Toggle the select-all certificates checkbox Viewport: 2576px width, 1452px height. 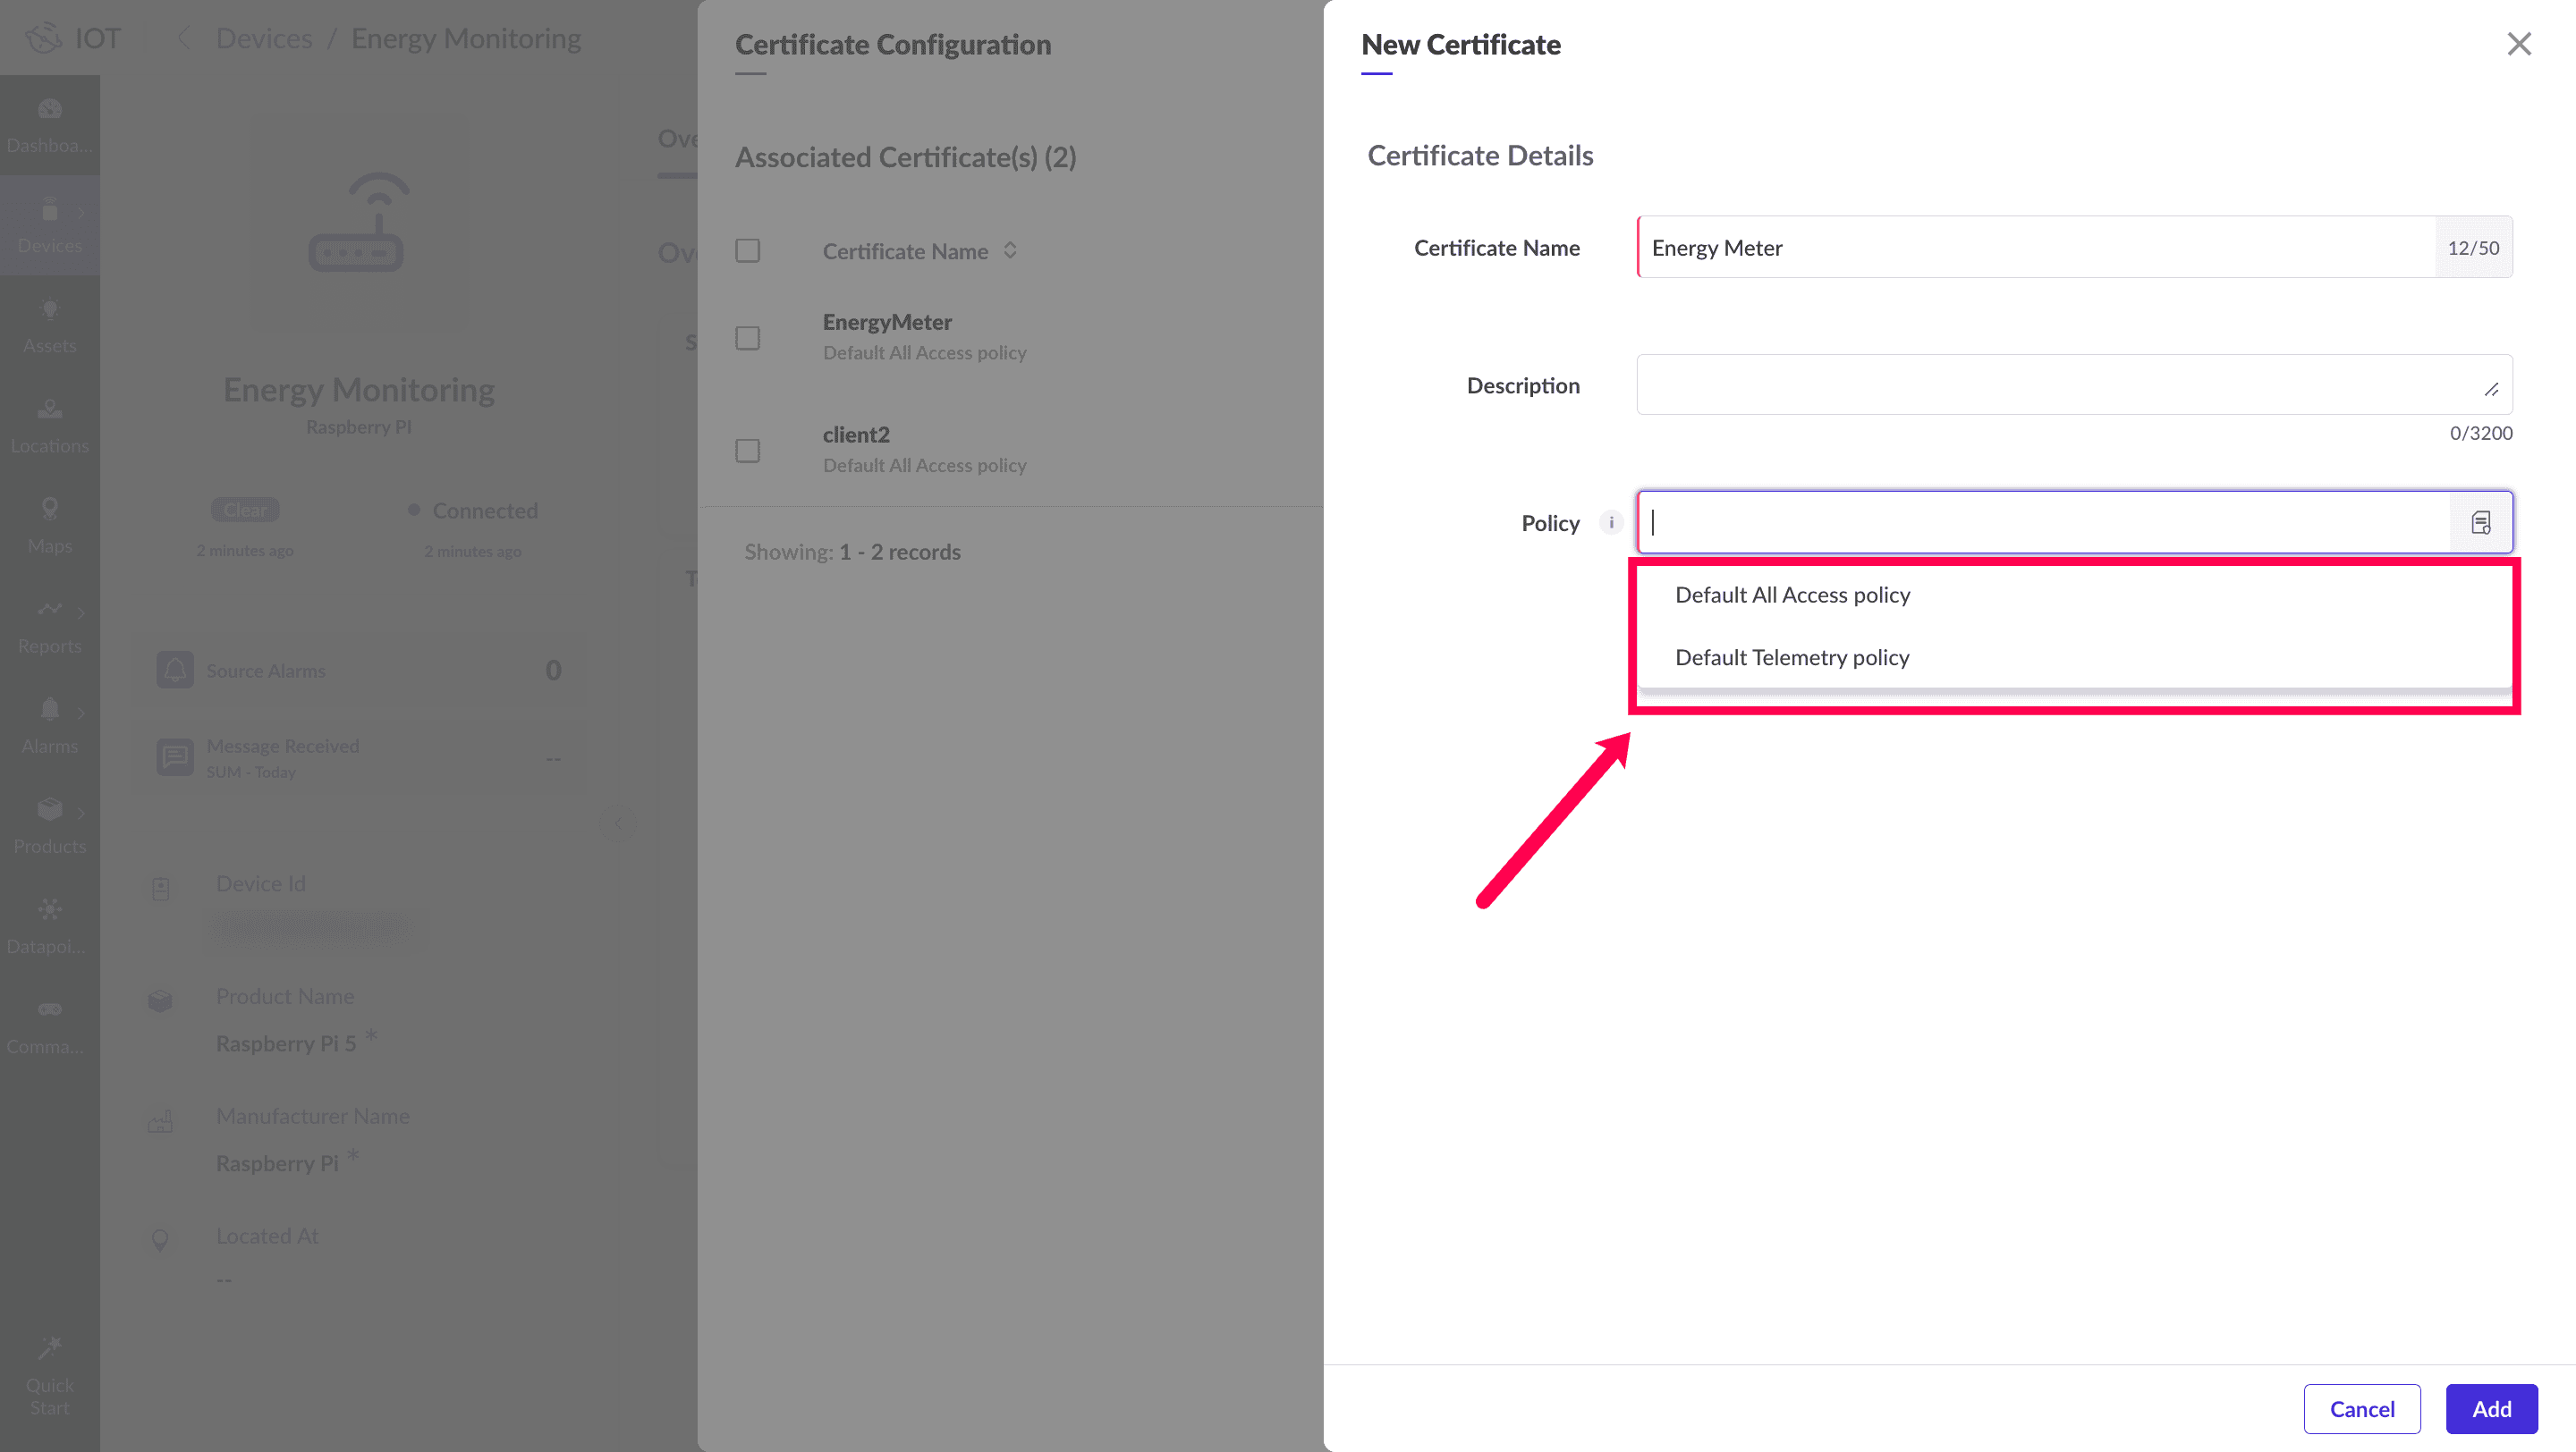coord(747,251)
